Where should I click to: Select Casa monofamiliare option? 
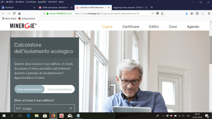pos(29,89)
